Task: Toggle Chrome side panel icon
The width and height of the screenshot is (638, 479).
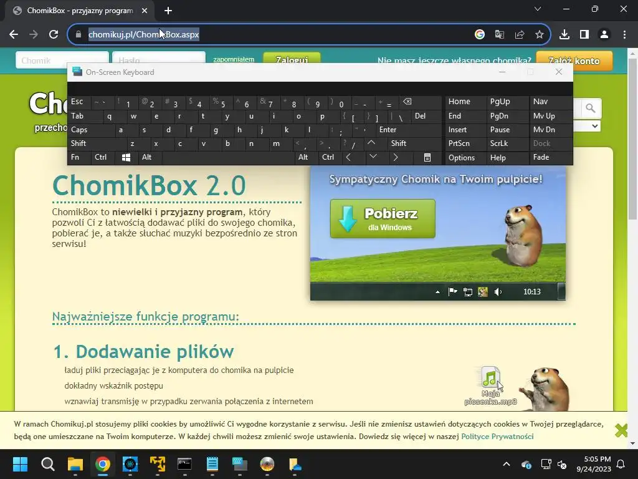Action: [584, 35]
